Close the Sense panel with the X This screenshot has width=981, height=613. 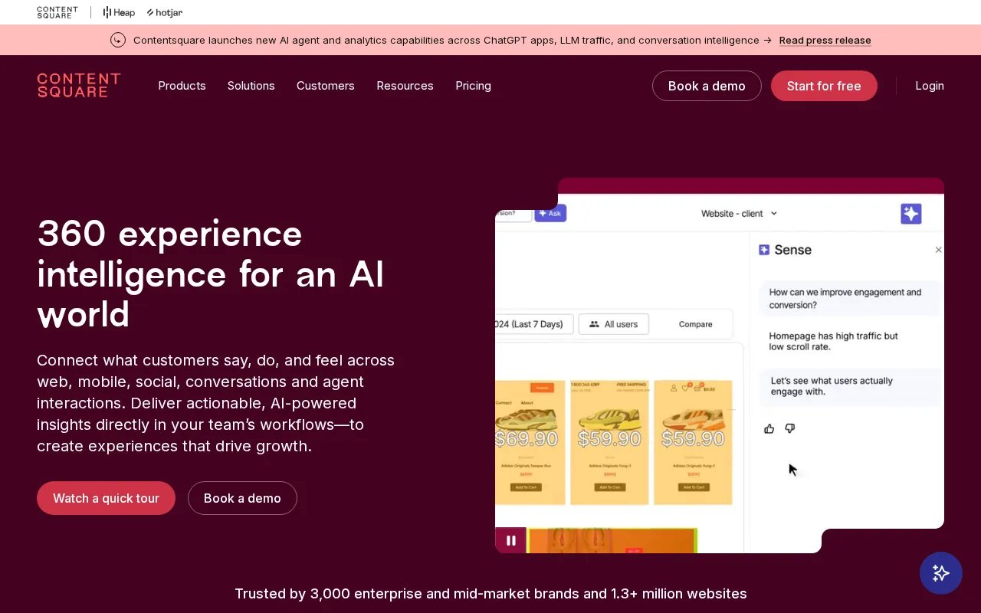pyautogui.click(x=938, y=250)
